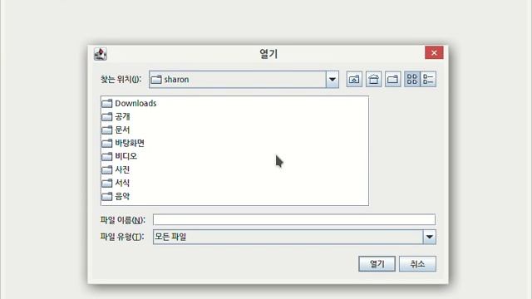Screen dimensions: 532x299
Task: Select the Downloads folder
Action: 130,103
